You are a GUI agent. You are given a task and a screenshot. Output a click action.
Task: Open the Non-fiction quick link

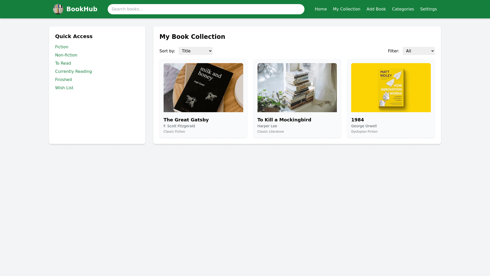click(66, 55)
